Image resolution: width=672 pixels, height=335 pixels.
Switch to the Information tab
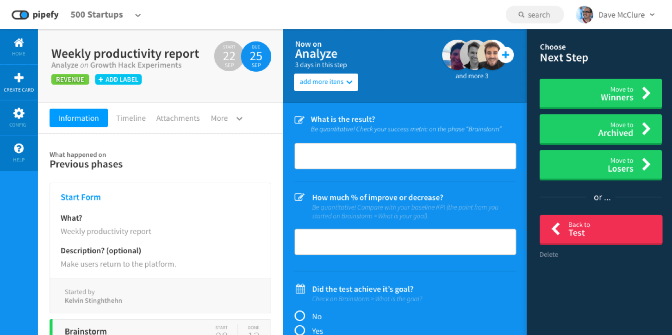(x=79, y=118)
